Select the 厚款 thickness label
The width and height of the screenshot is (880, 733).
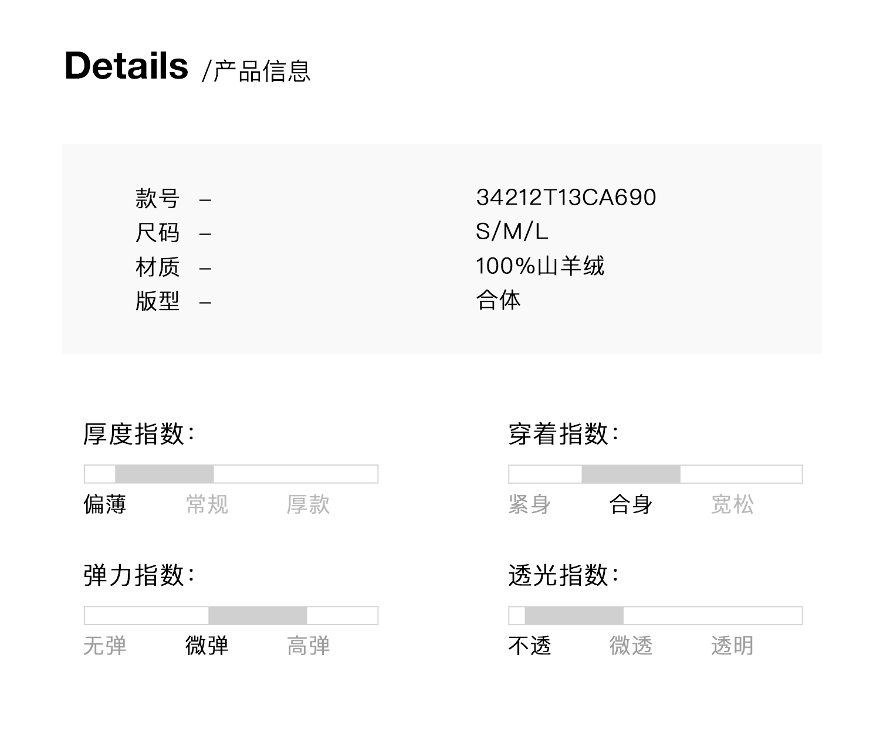tap(309, 504)
